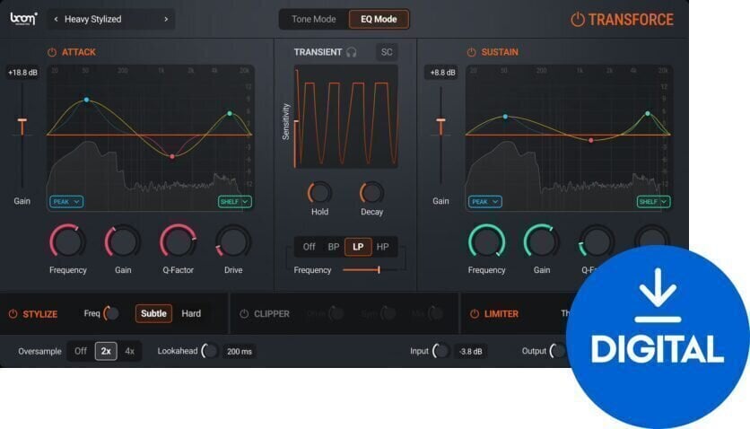The image size is (750, 429).
Task: Click the third dimmed Clipper knob
Action: pyautogui.click(x=436, y=313)
